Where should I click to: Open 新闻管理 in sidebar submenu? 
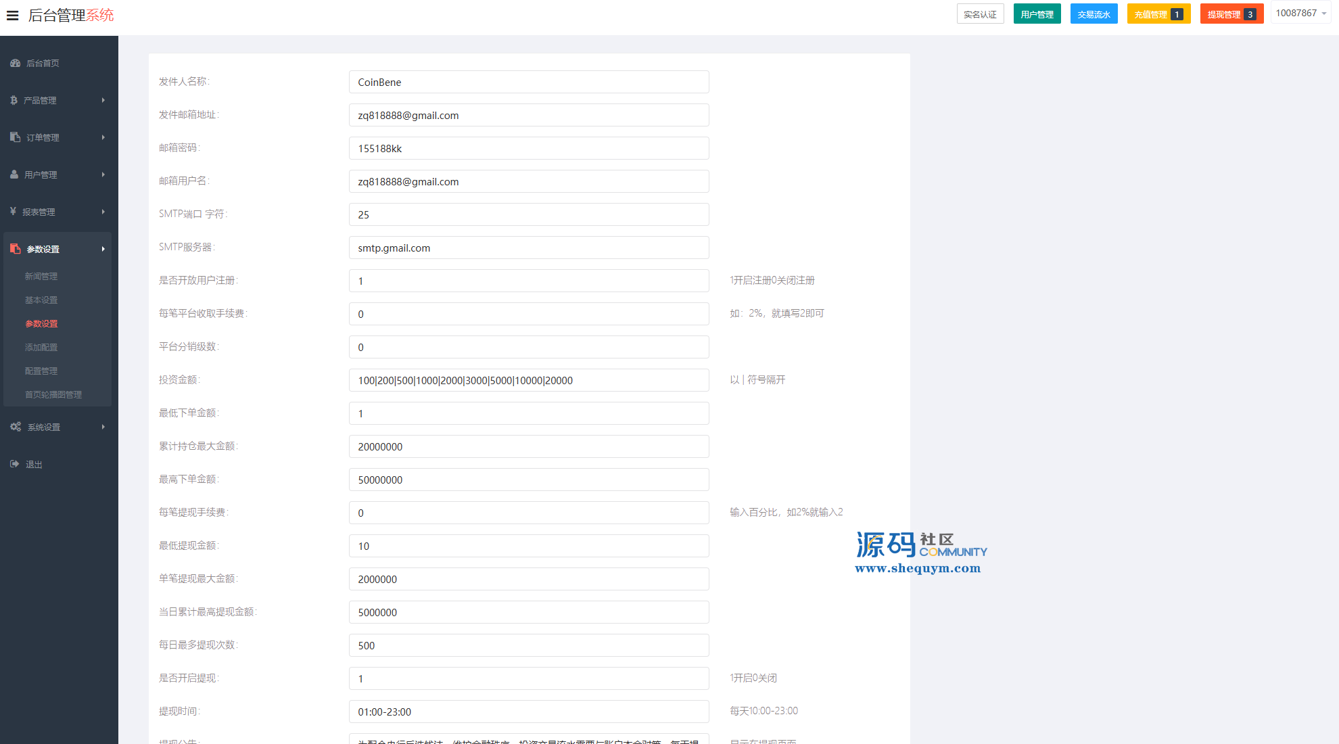pyautogui.click(x=41, y=276)
